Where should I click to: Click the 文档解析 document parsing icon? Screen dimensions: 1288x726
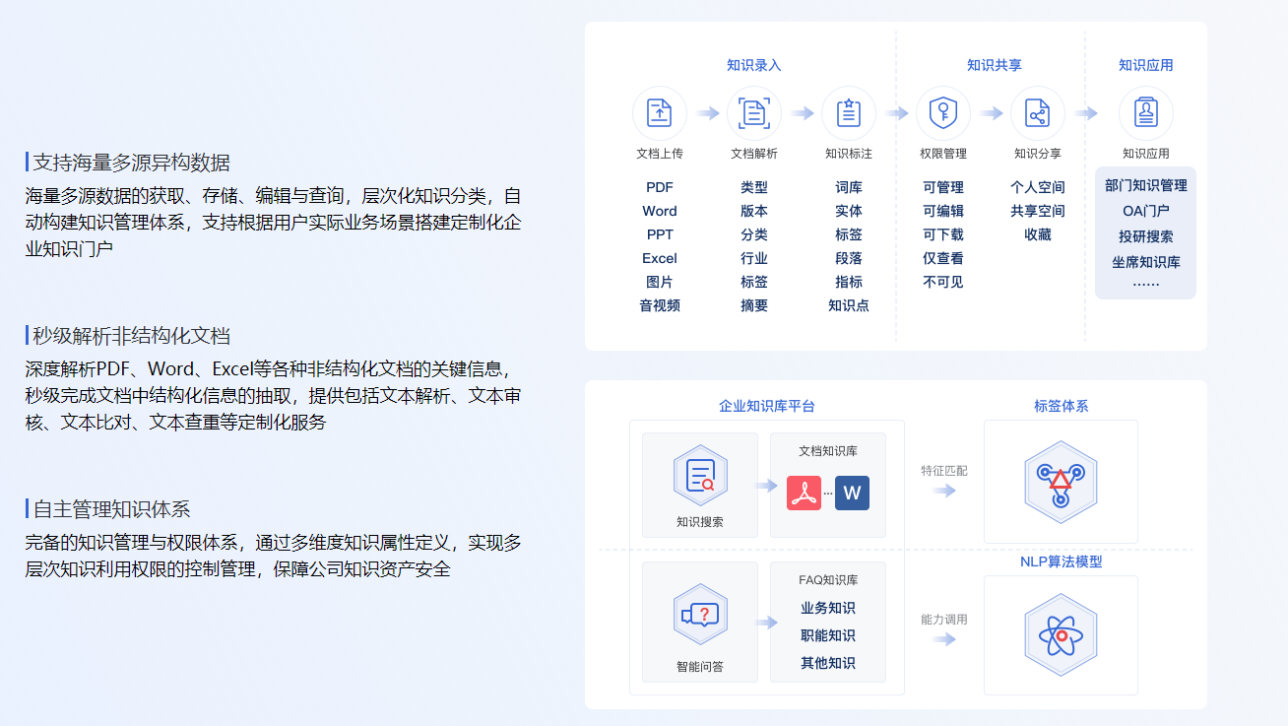[754, 113]
